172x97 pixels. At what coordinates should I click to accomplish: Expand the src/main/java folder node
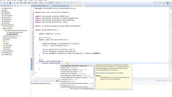coord(2,27)
